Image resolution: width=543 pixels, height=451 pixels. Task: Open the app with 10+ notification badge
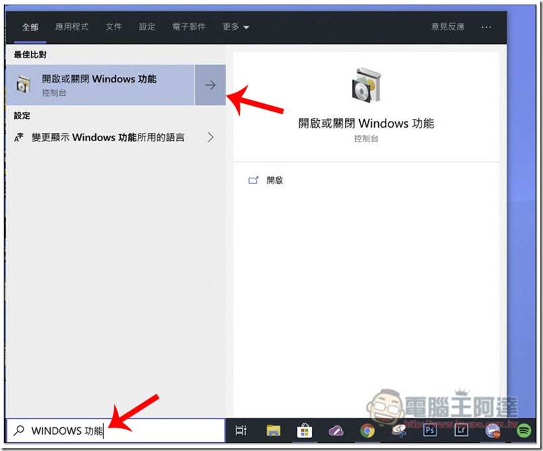[x=492, y=431]
